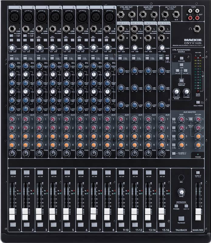
Task: Click the headphone output jack
Action: pos(197,29)
